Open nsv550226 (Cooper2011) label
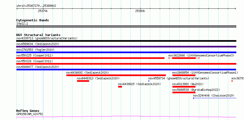This screenshot has height=120, width=244. click(x=35, y=61)
